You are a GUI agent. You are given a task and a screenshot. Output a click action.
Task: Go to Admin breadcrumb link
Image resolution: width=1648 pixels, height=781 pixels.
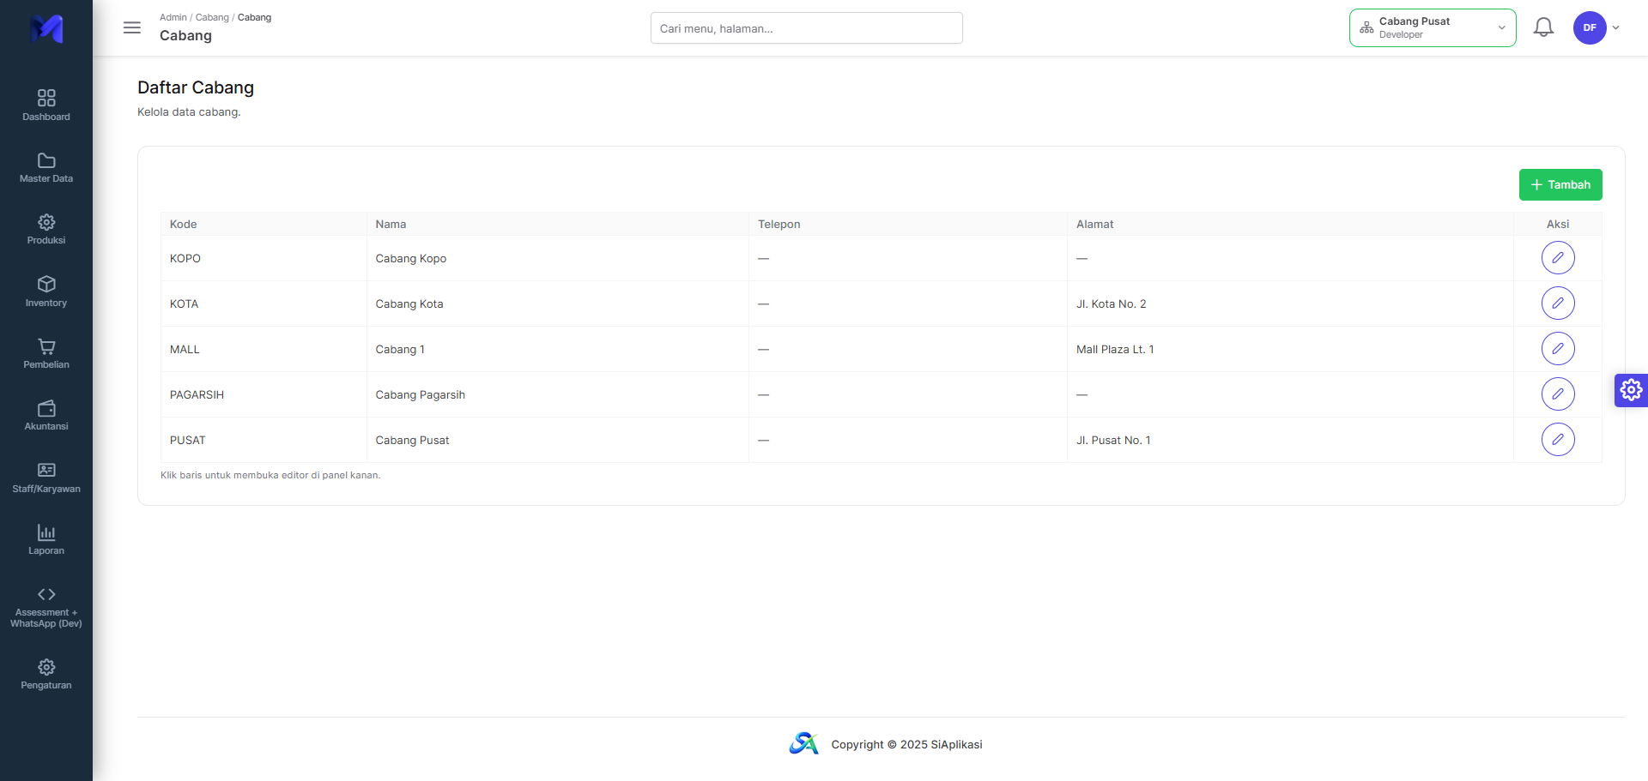[x=173, y=17]
